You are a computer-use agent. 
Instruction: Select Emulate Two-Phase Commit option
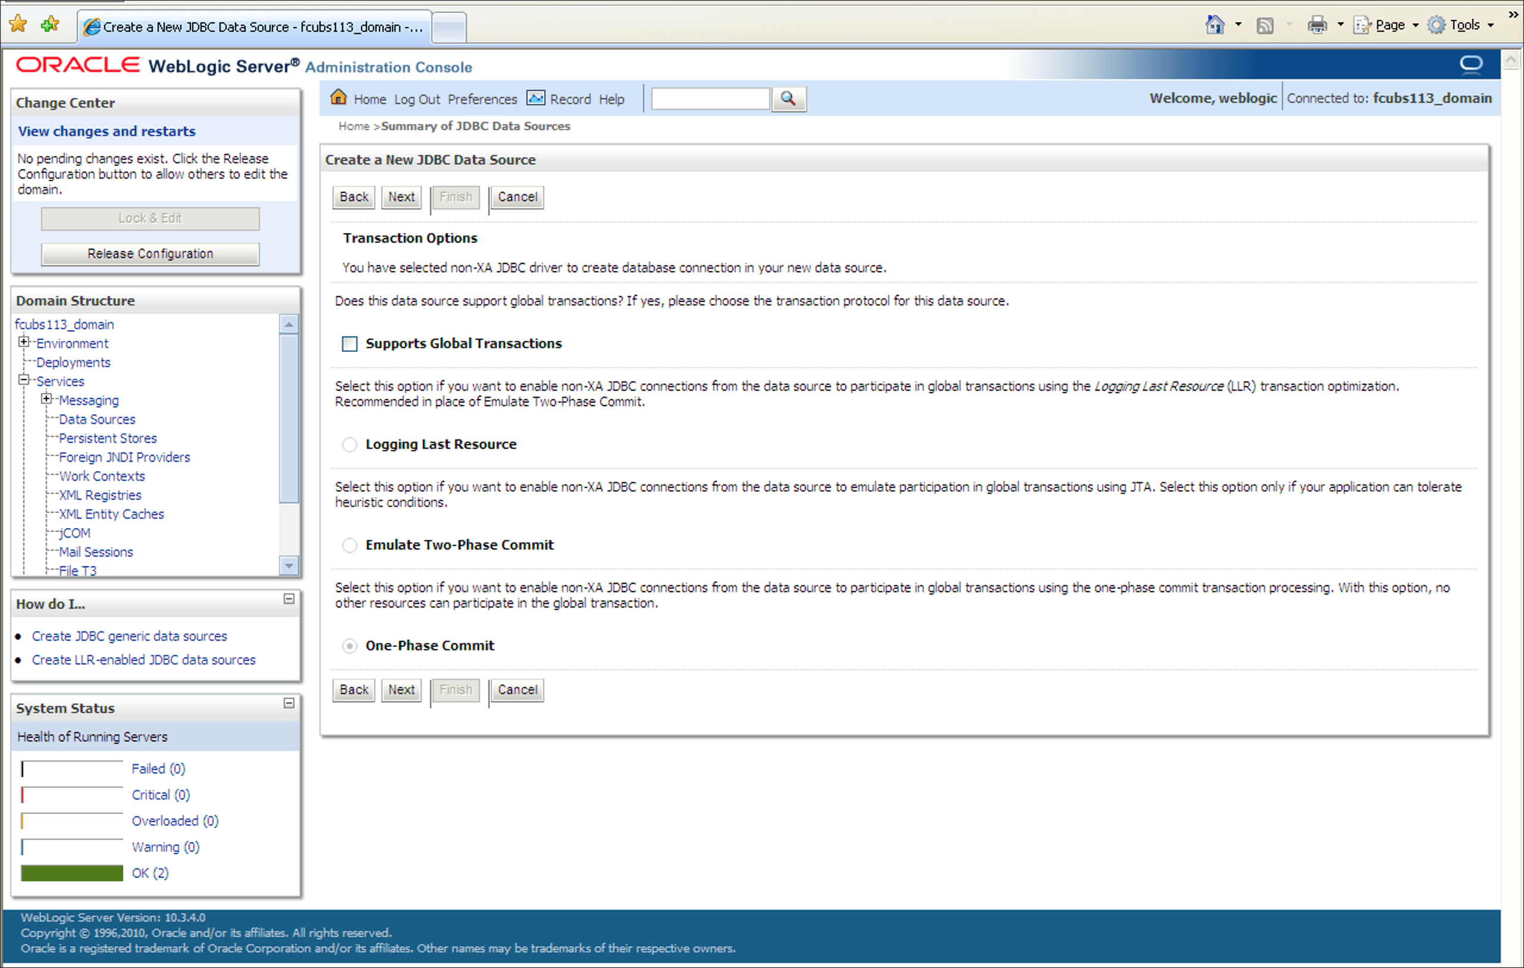pos(349,545)
